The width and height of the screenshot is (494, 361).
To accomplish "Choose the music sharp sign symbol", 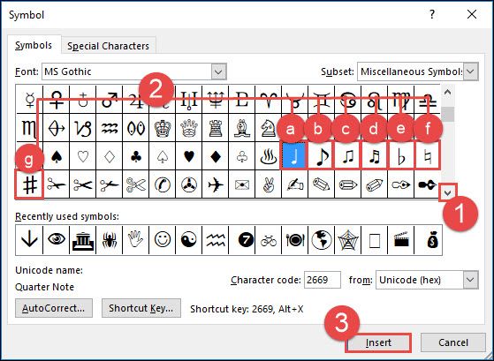I will 29,184.
